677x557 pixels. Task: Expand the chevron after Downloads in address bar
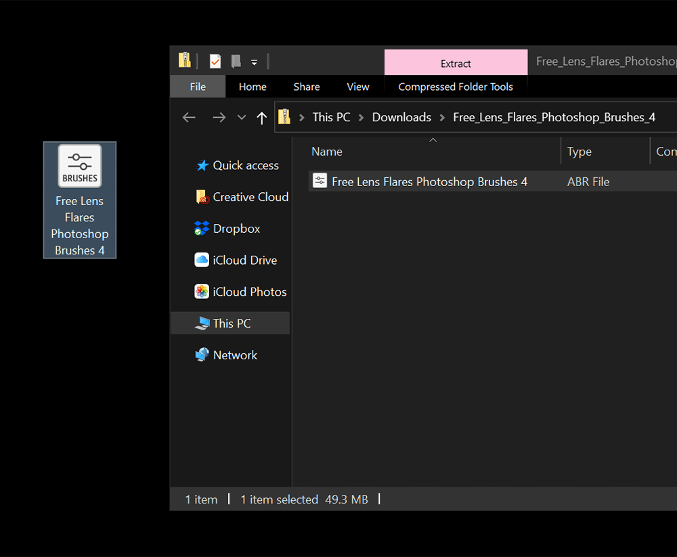(442, 118)
